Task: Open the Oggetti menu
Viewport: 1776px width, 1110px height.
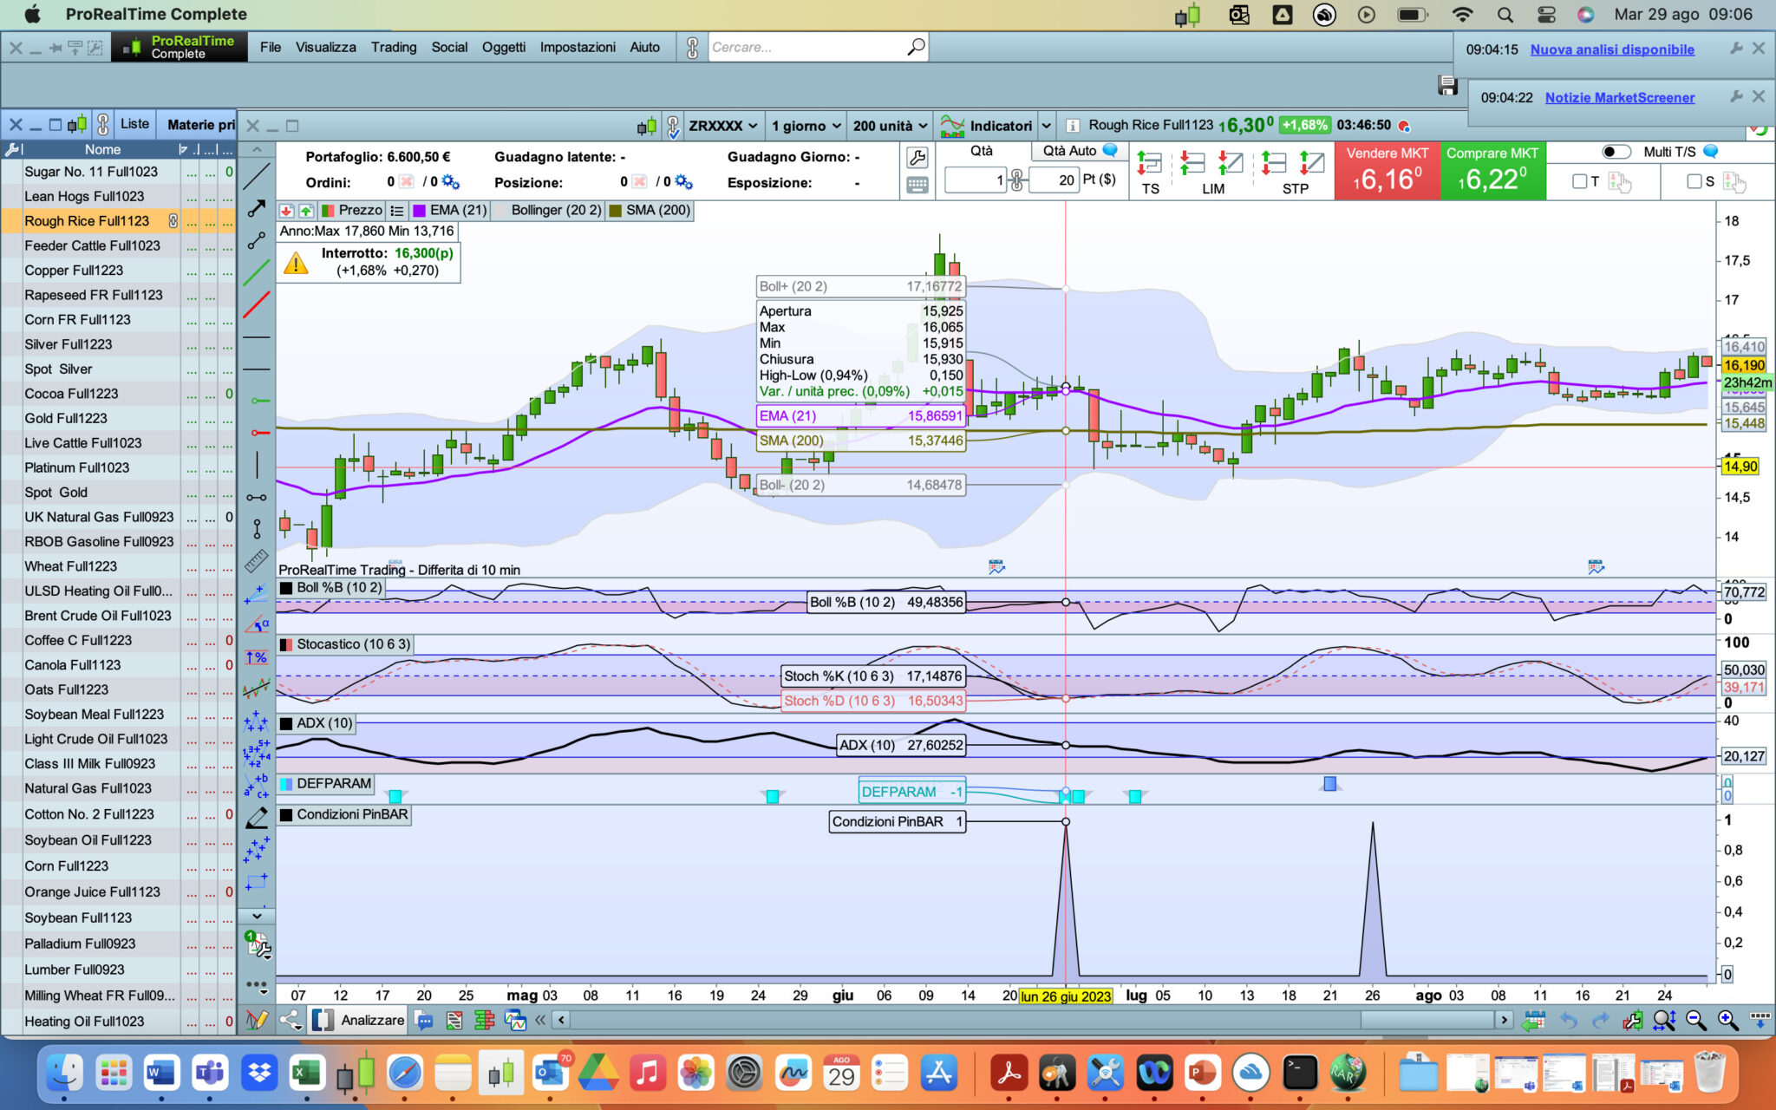Action: (x=503, y=47)
